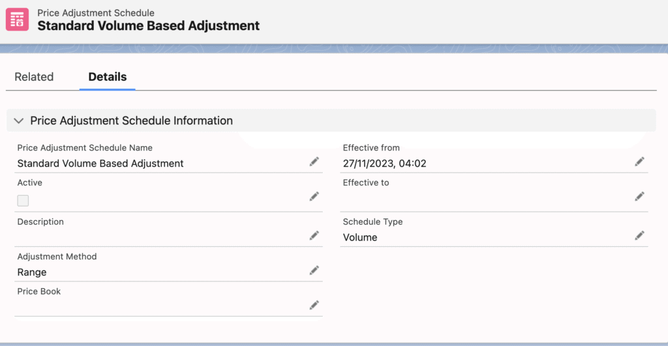Edit Schedule Type using its pencil icon

(x=639, y=235)
